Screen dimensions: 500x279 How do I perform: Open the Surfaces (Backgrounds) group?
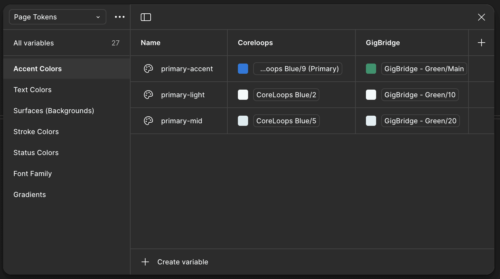click(x=54, y=111)
